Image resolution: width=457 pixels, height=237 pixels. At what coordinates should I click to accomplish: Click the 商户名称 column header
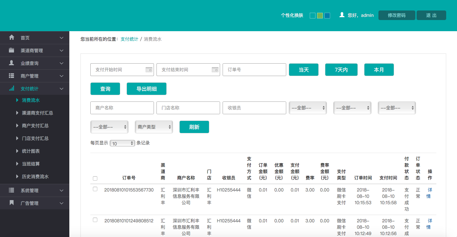(186, 178)
